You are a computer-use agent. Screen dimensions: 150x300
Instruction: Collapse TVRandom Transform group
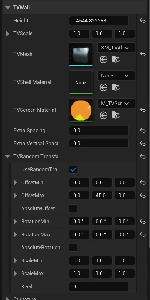[x=8, y=156]
